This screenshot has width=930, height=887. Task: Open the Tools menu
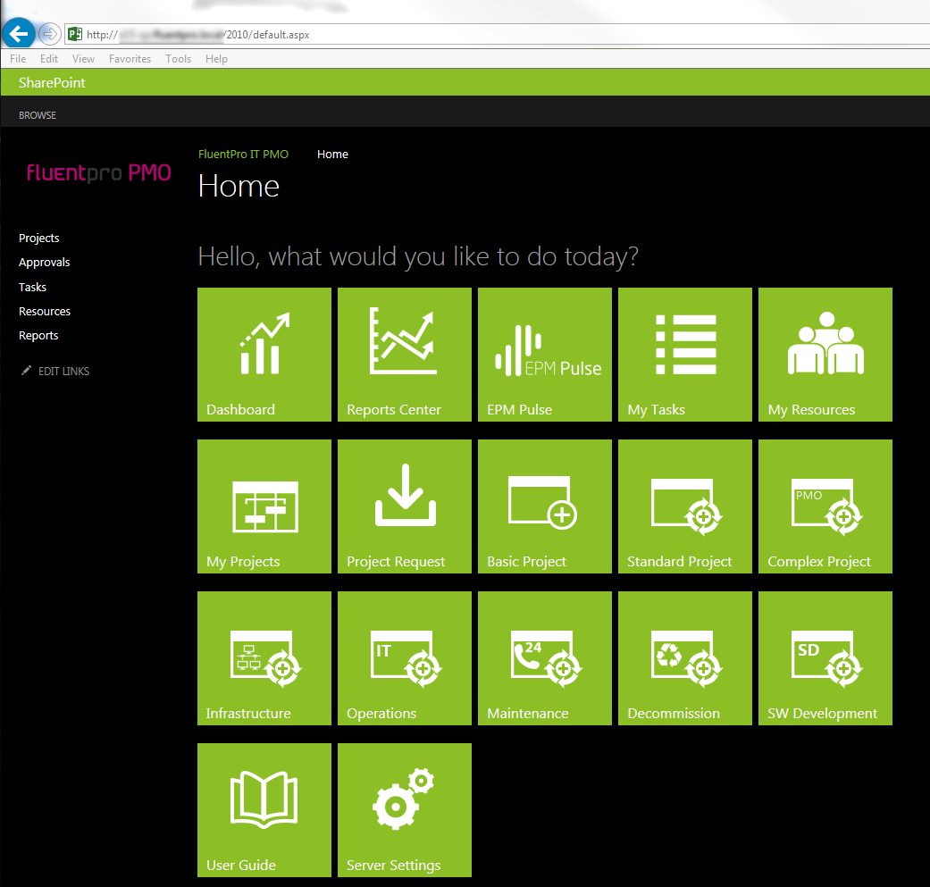click(x=178, y=59)
